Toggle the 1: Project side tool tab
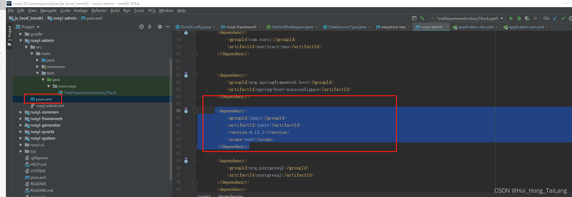Screen dimensions: 572x197 10,35
